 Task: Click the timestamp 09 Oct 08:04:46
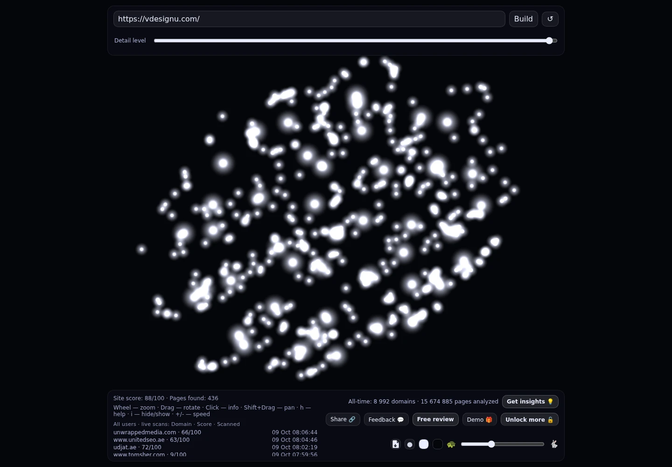coord(294,440)
